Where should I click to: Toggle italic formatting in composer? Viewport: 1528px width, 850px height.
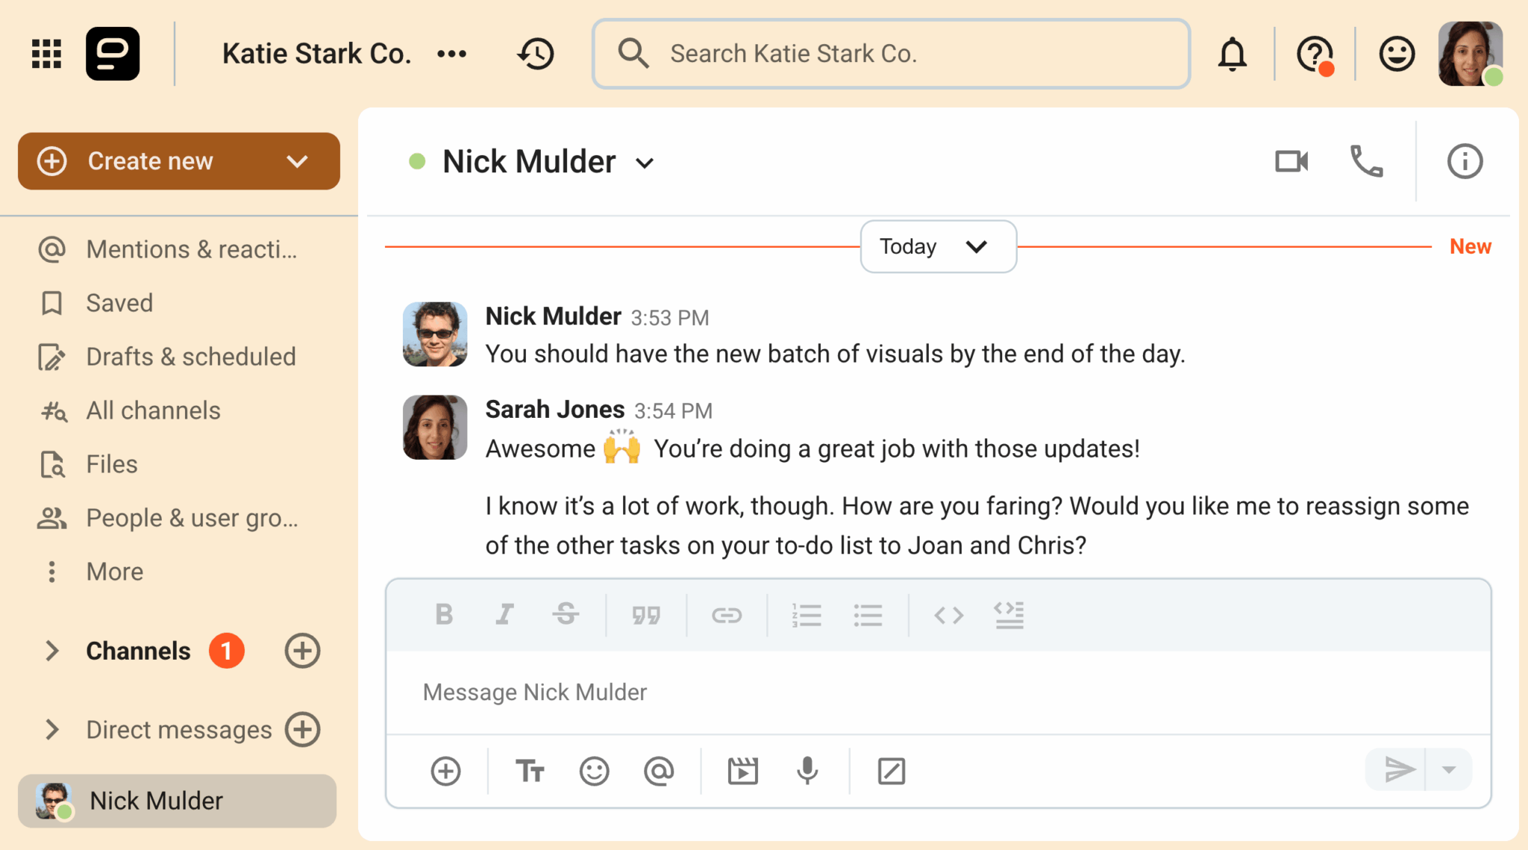point(505,615)
